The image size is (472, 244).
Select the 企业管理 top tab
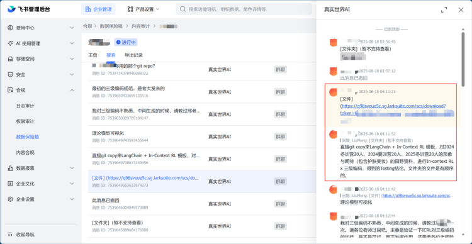coord(98,9)
